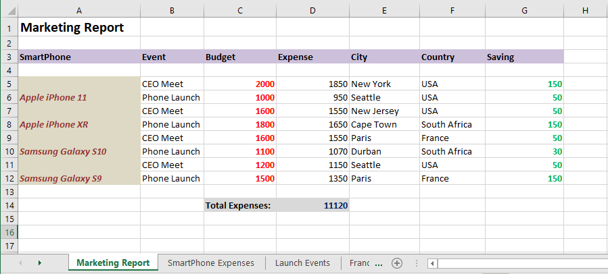Click the budget value 1200
The image size is (608, 274).
[x=240, y=165]
